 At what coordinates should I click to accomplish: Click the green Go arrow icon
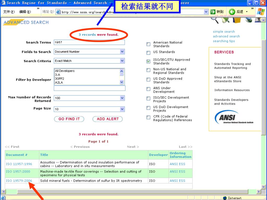pyautogui.click(x=213, y=12)
